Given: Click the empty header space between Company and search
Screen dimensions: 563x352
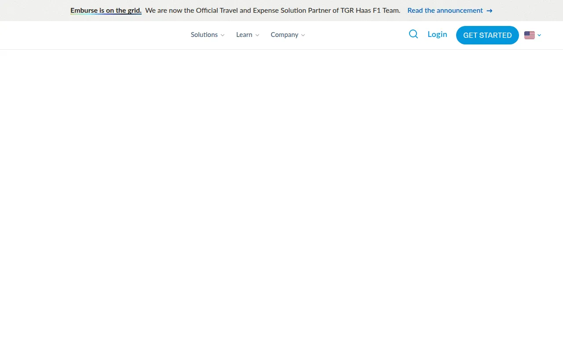Looking at the screenshot, I should [356, 35].
